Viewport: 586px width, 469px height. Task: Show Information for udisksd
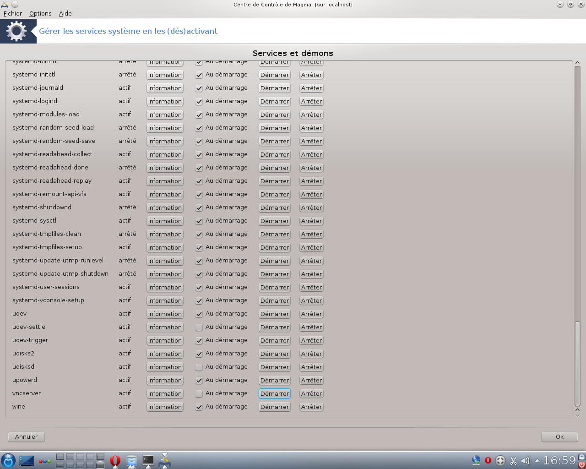165,367
